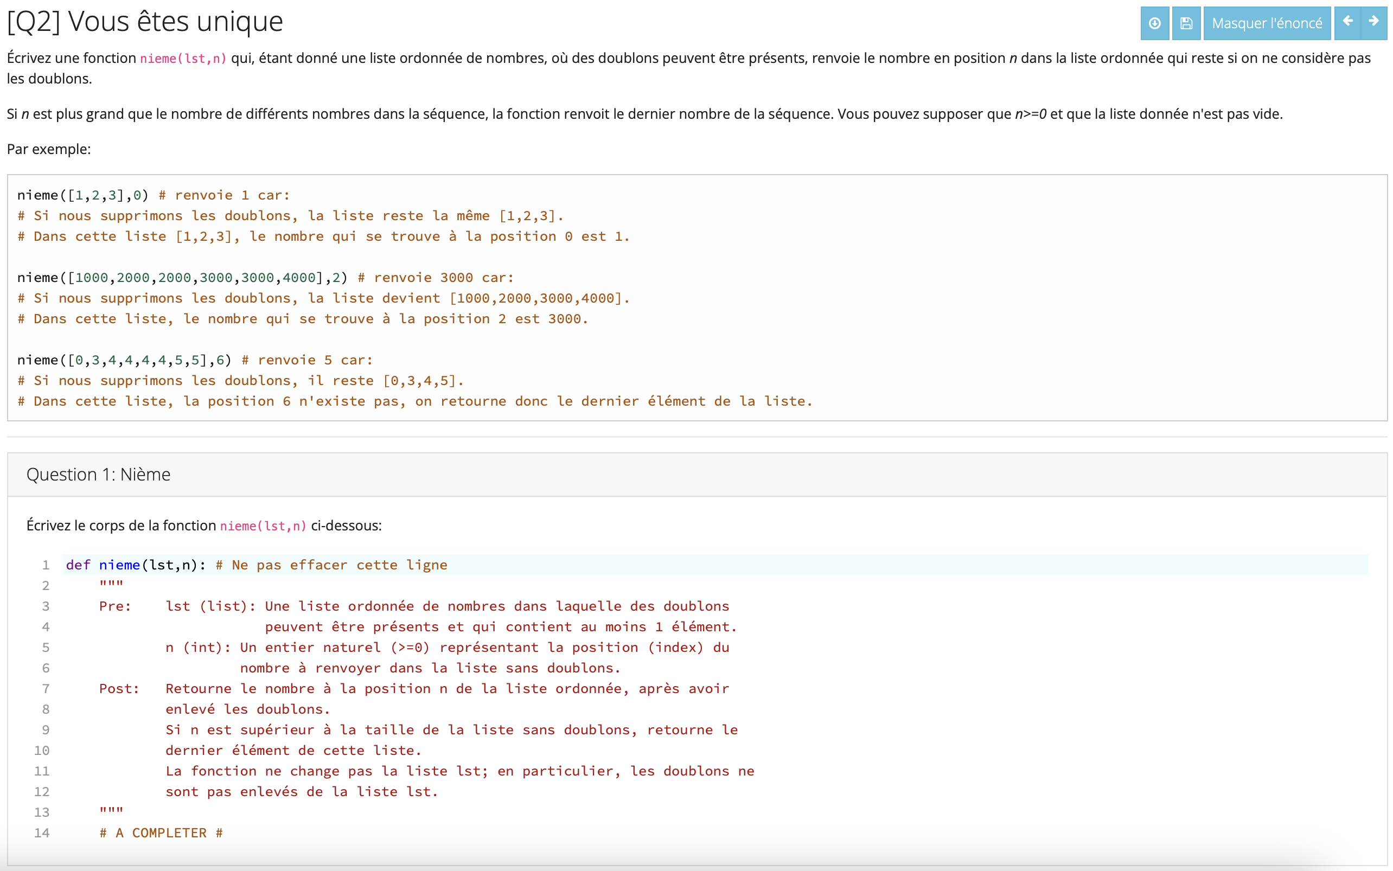
Task: Click 'Écrivez le corps de la fonction' instruction
Action: 204,526
